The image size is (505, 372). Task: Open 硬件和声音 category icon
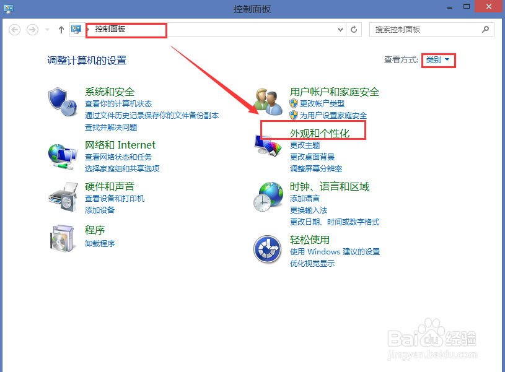click(x=63, y=197)
